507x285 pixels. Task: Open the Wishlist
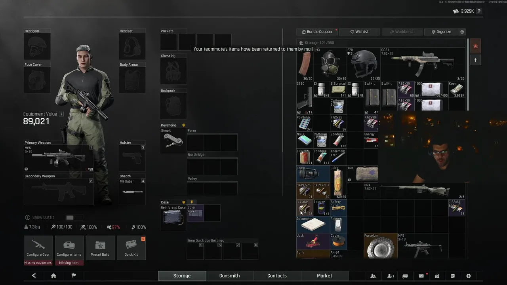click(x=359, y=32)
